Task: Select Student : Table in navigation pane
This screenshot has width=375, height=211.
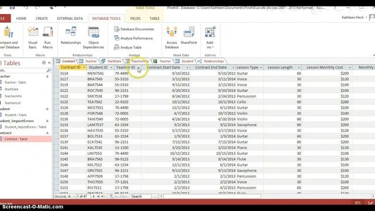Action: (x=15, y=115)
